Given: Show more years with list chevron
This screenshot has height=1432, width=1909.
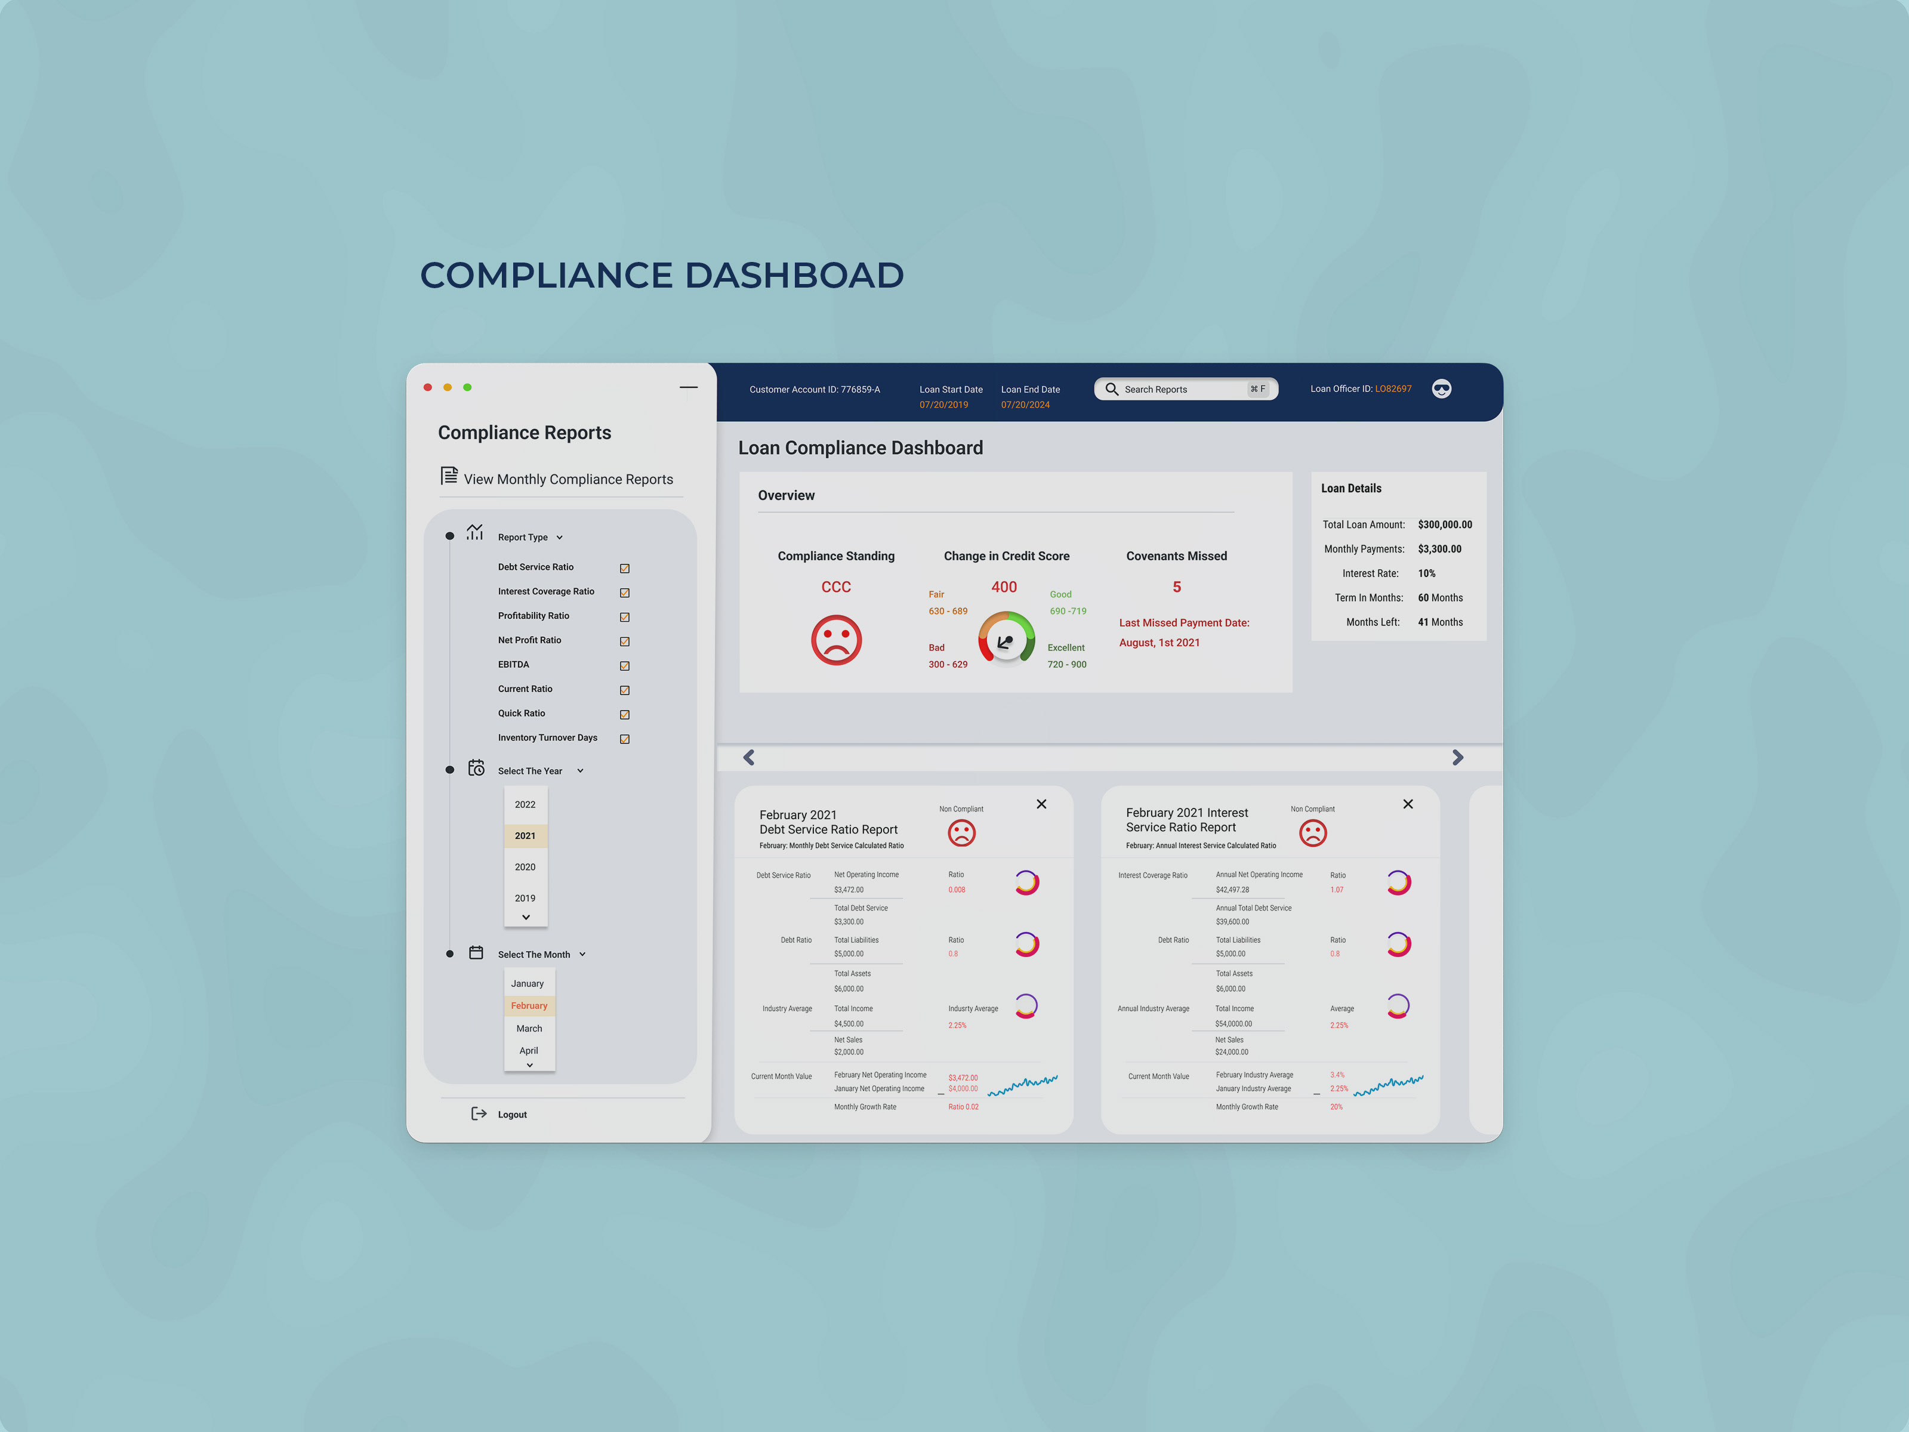Looking at the screenshot, I should click(x=526, y=917).
